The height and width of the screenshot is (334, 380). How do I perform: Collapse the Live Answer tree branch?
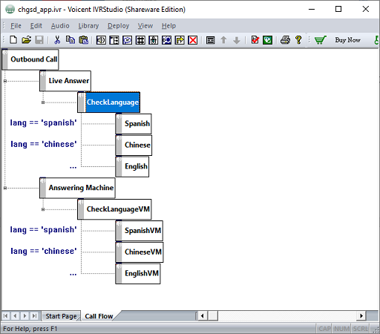point(5,81)
